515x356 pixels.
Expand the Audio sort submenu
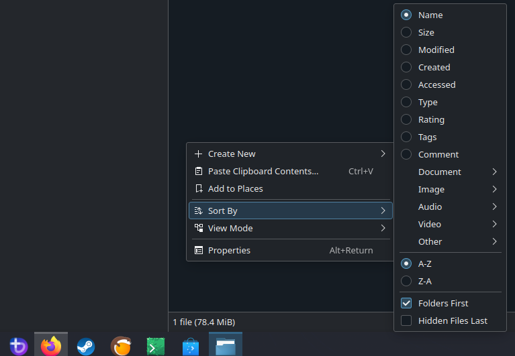point(450,206)
